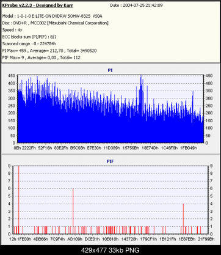Click the PIF spike reaching 4

click(x=183, y=219)
